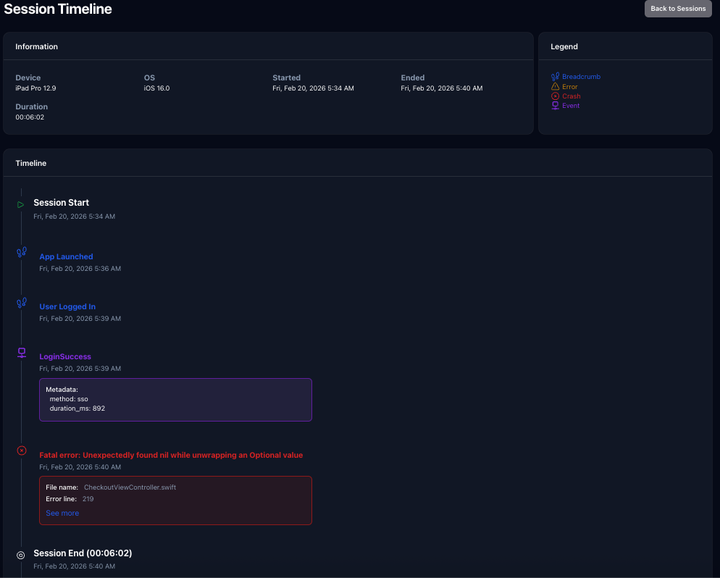Click the LoginSuccess metadata box

175,399
